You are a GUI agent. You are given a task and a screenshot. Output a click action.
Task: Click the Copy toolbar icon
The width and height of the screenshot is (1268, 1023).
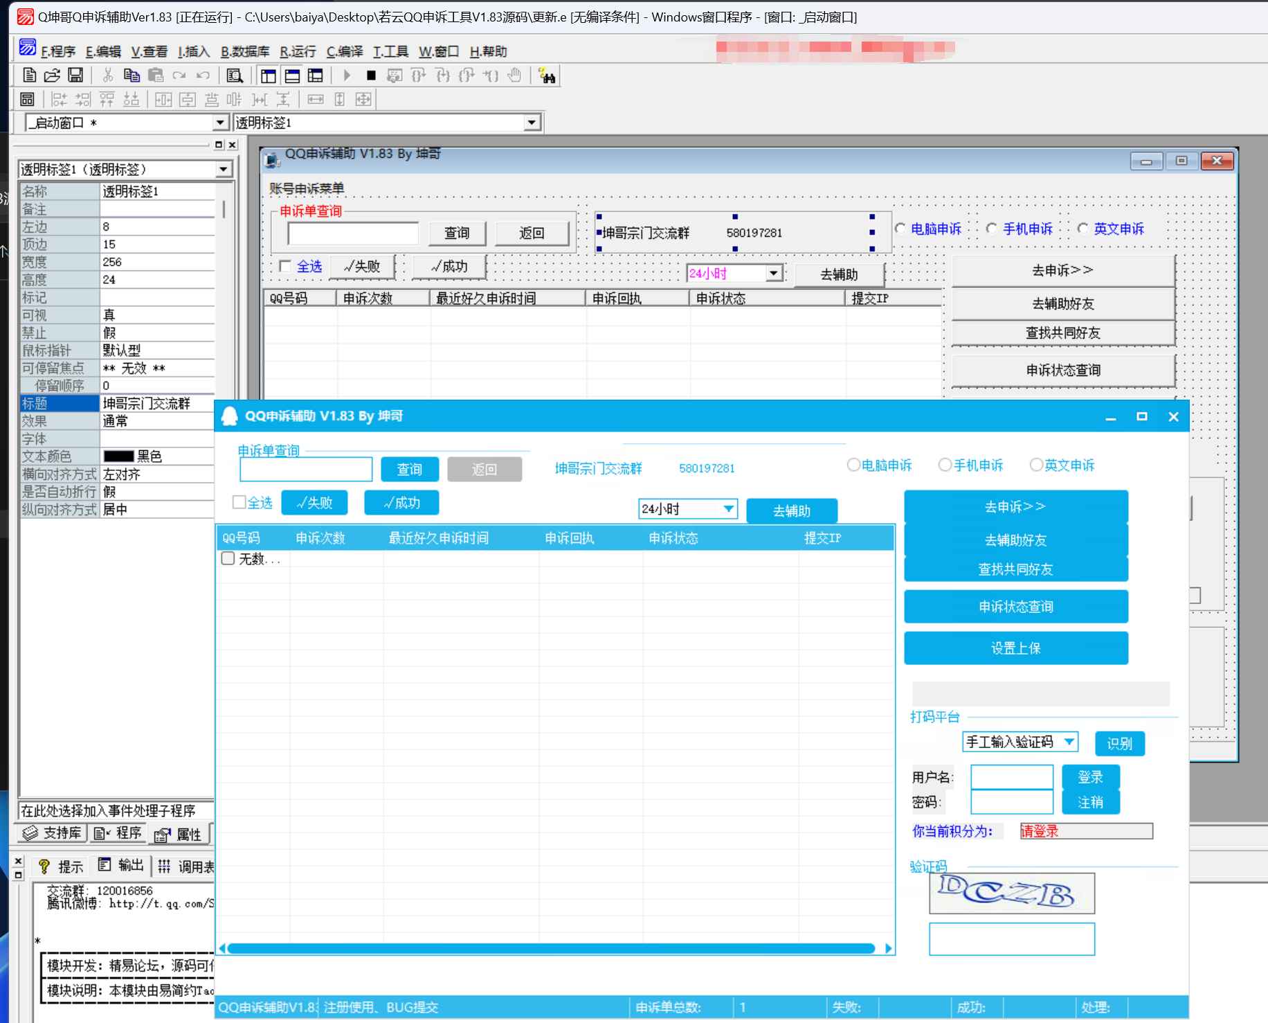(132, 75)
